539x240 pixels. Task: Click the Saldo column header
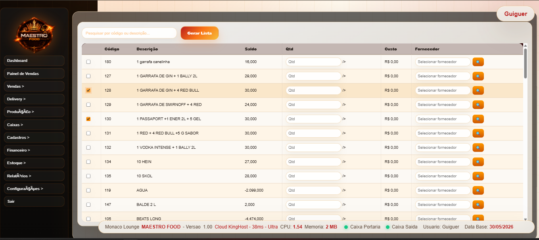coord(251,49)
